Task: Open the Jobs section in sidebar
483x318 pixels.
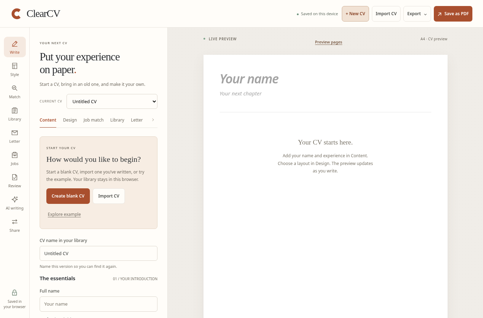Action: [15, 158]
